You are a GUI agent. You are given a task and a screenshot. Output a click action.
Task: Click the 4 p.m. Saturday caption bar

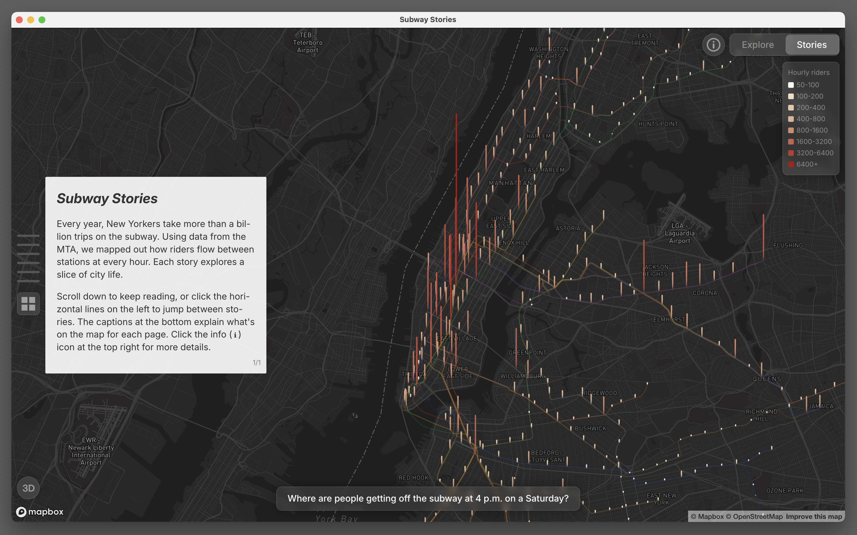click(428, 498)
